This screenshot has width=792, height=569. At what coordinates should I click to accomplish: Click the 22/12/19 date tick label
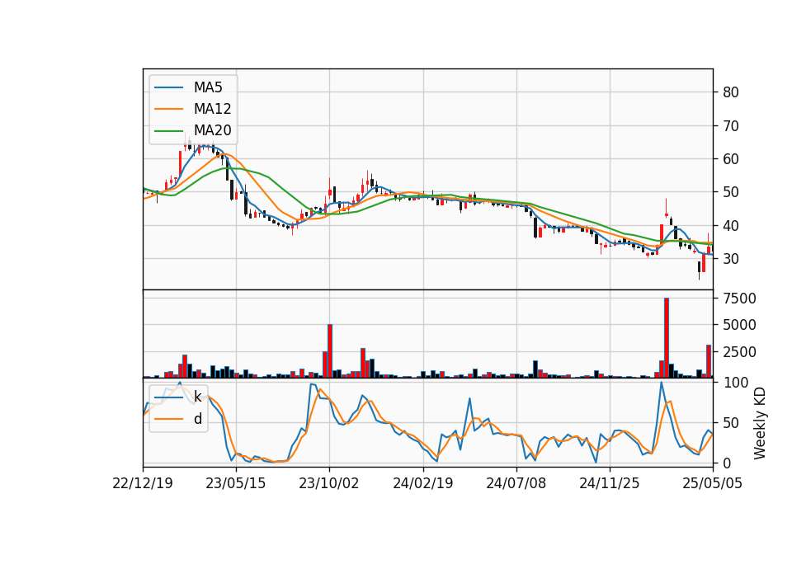tap(143, 483)
